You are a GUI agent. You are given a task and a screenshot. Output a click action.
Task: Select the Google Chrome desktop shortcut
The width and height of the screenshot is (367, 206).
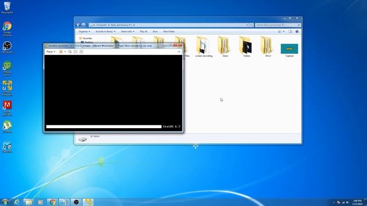point(7,29)
